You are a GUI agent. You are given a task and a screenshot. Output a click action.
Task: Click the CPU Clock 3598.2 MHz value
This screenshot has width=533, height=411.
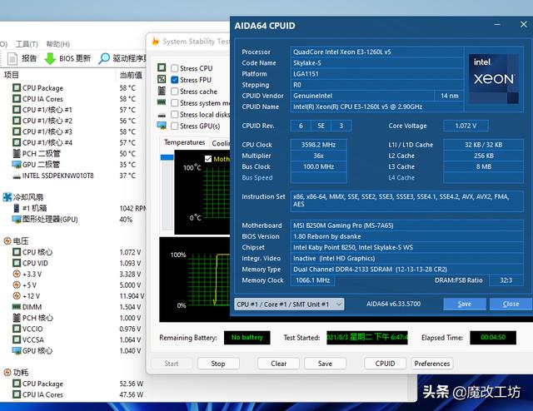318,145
